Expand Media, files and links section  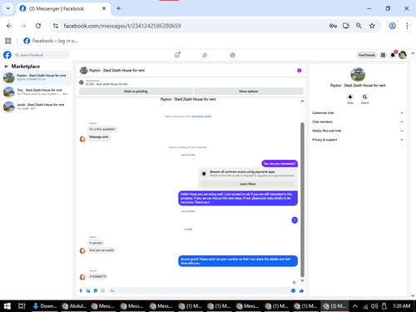click(x=358, y=131)
